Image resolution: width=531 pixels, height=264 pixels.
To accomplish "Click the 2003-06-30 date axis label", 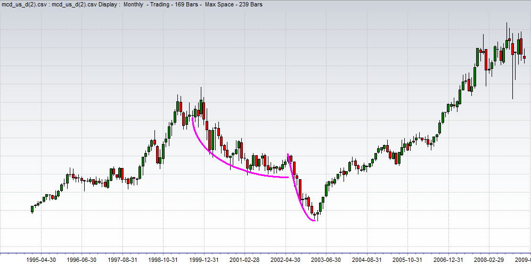I will [326, 260].
